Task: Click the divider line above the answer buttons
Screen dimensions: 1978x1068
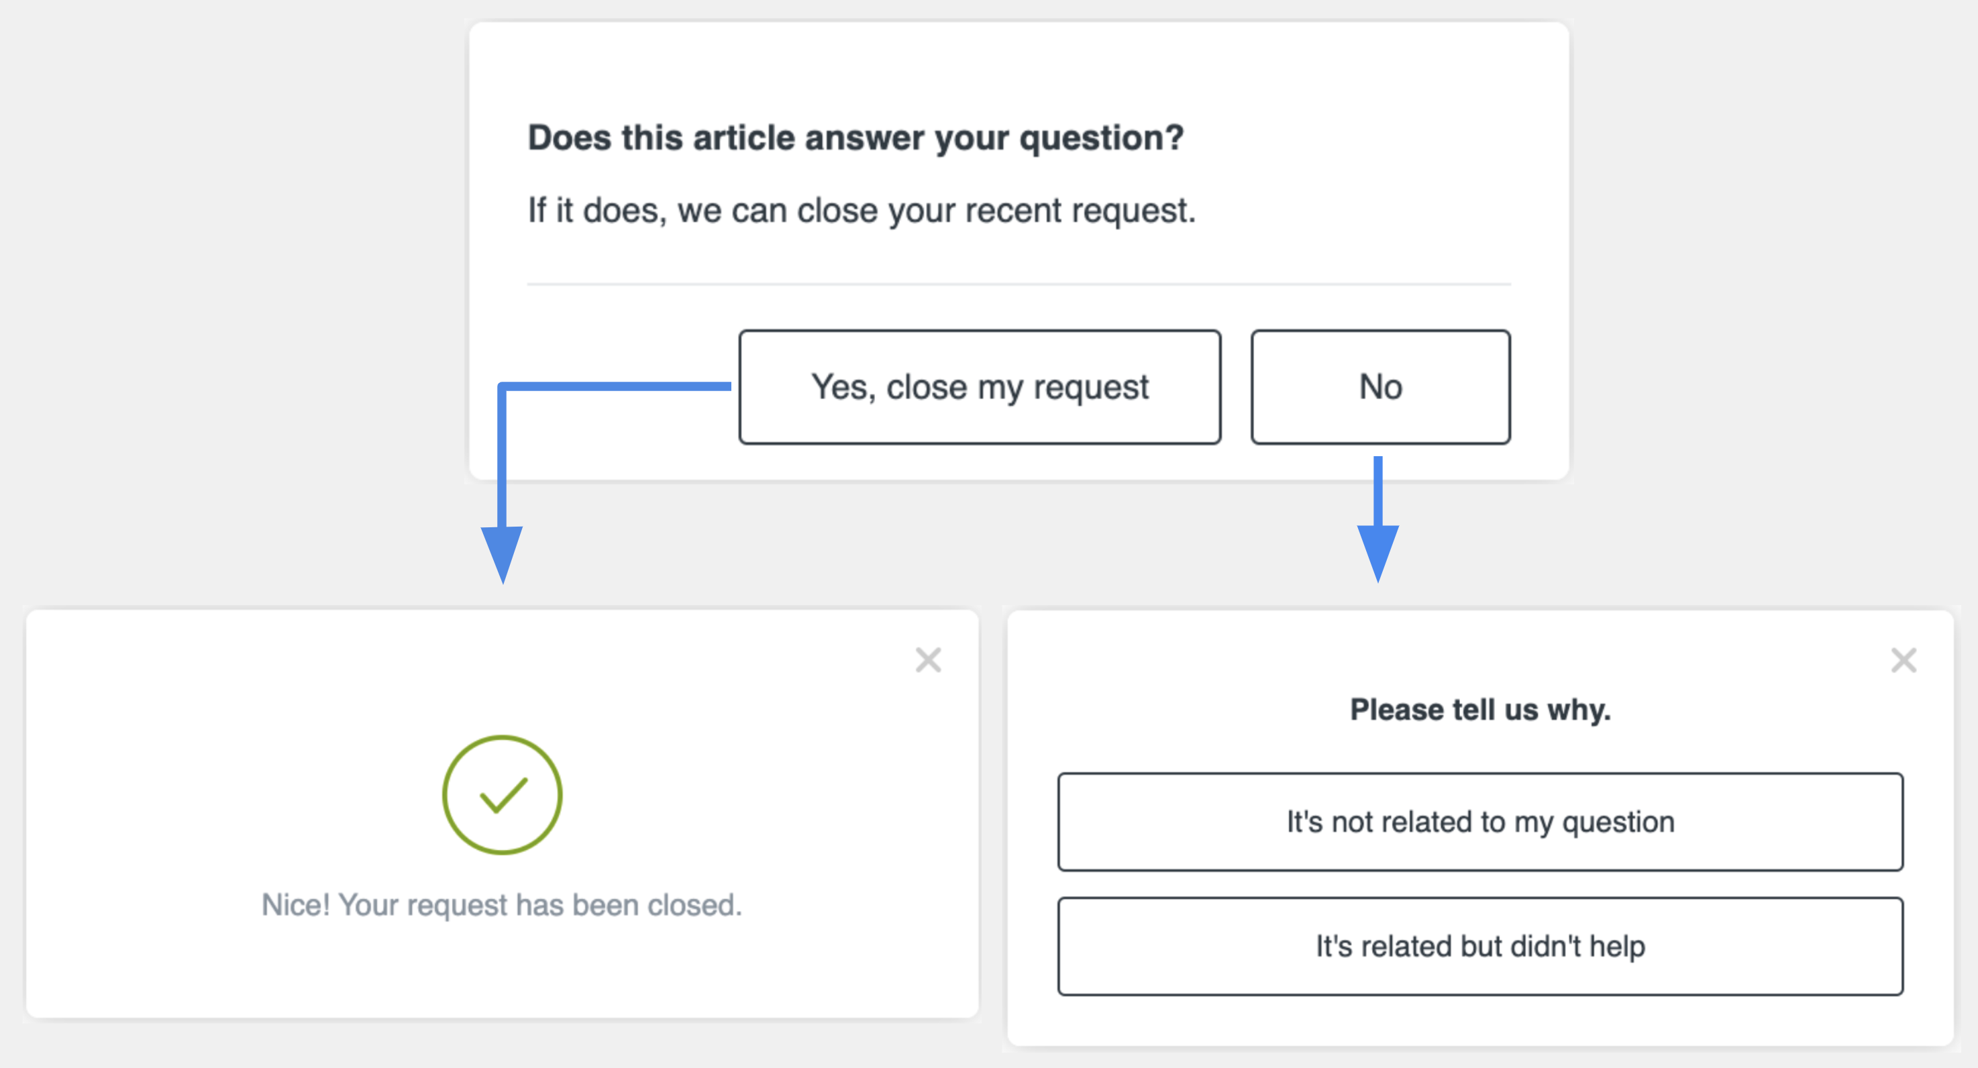Action: click(x=1019, y=284)
